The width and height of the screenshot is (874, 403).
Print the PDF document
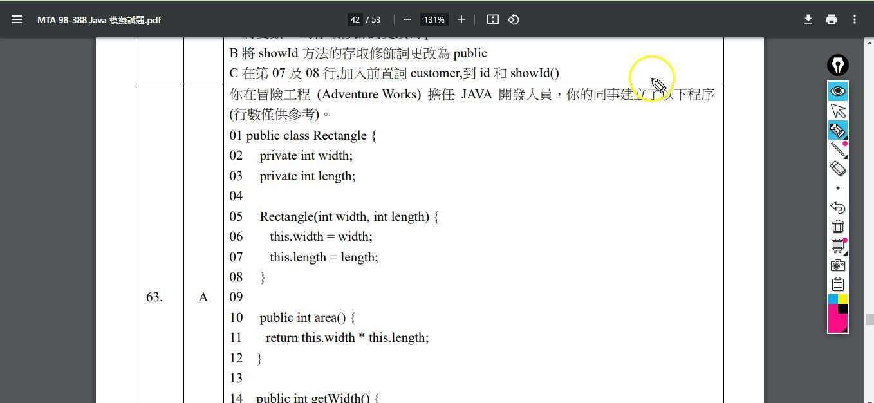point(832,20)
